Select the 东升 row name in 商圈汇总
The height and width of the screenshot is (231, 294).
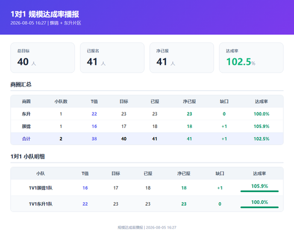(x=26, y=114)
